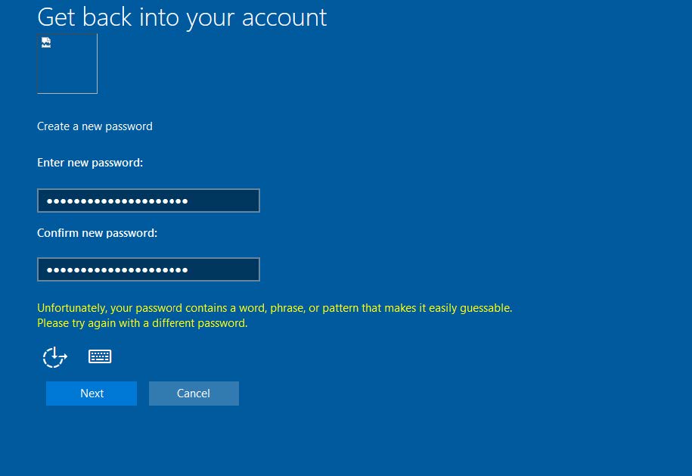Focus the Confirm new password field

point(148,269)
